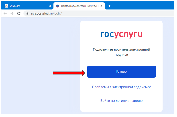This screenshot has width=177, height=117.
Task: Reload the current page
Action: [x=19, y=13]
